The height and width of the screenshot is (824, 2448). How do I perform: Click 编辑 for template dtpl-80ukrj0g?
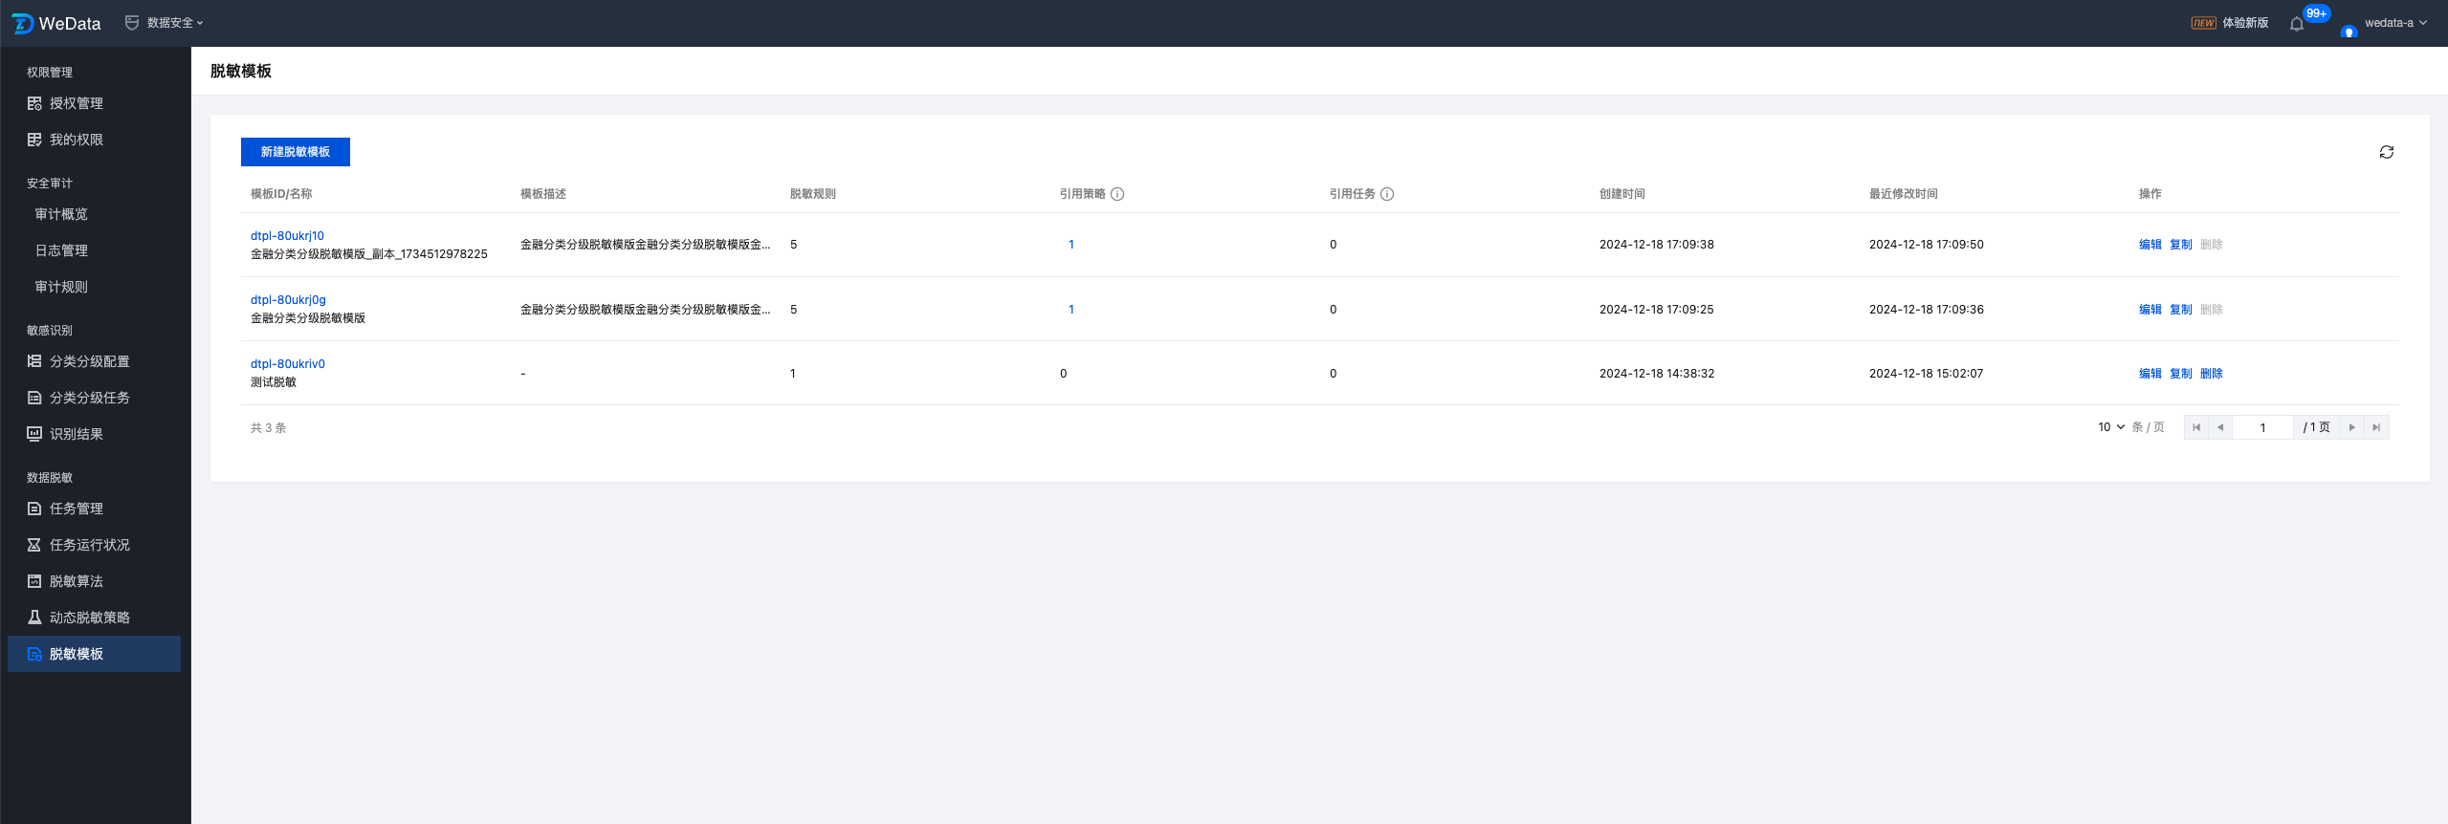(2150, 310)
